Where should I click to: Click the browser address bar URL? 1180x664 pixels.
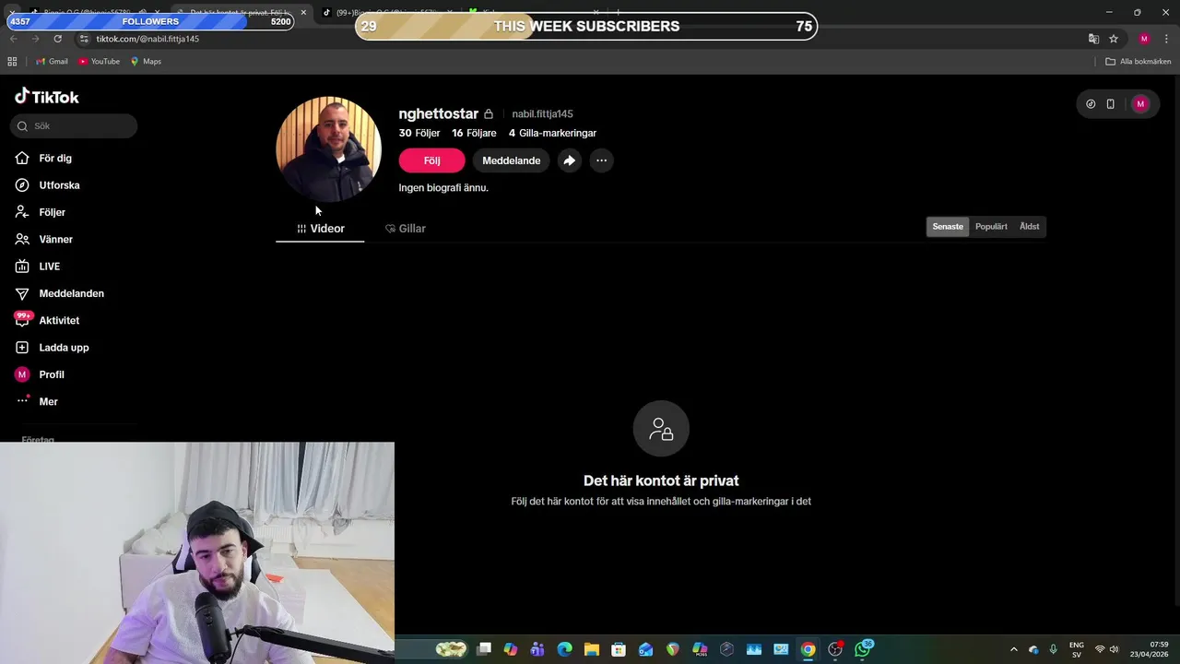tap(147, 39)
